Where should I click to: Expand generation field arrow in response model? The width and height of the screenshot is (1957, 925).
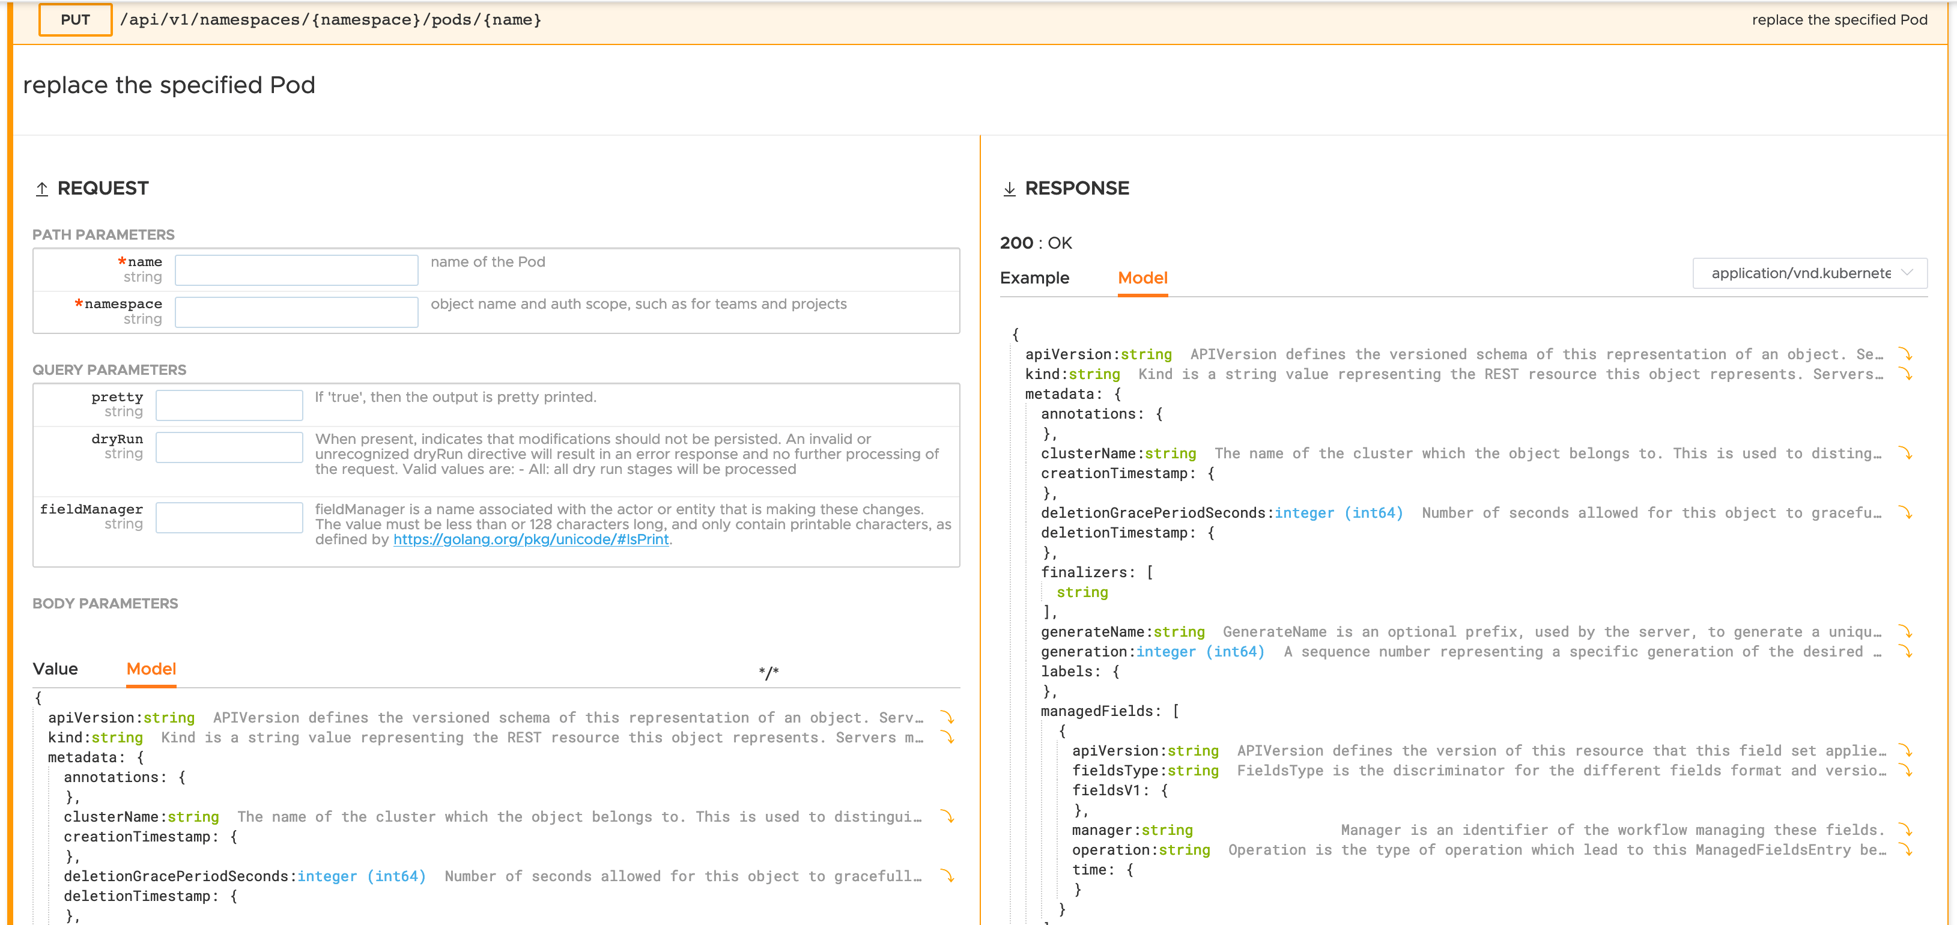point(1908,652)
